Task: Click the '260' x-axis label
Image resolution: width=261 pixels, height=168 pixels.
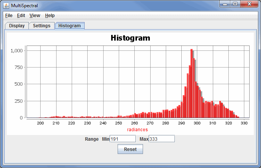Action: coord(134,123)
